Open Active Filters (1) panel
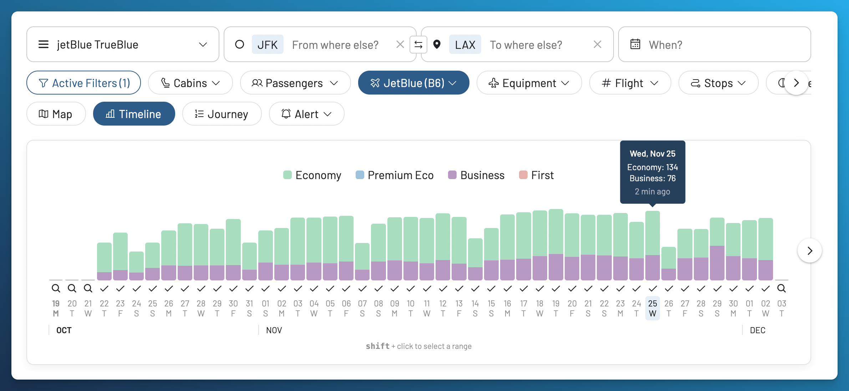 point(84,83)
